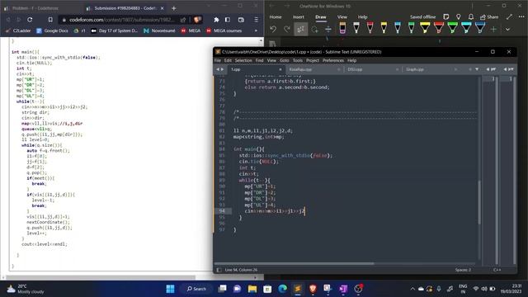Viewport: 528px width, 297px height.
Task: Open the Brave Shields lion icon
Action: (x=197, y=20)
